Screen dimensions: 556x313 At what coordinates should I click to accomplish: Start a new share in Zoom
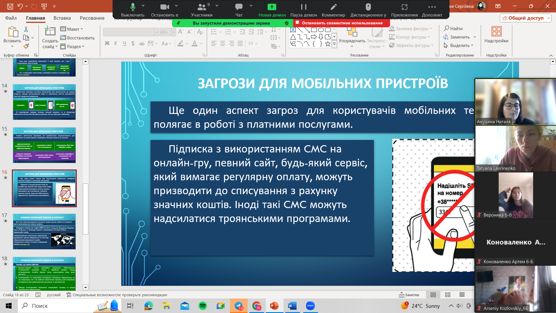pyautogui.click(x=272, y=10)
